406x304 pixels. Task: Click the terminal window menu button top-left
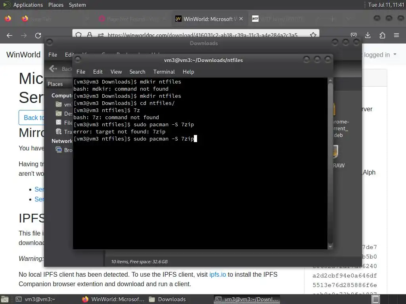click(x=77, y=60)
